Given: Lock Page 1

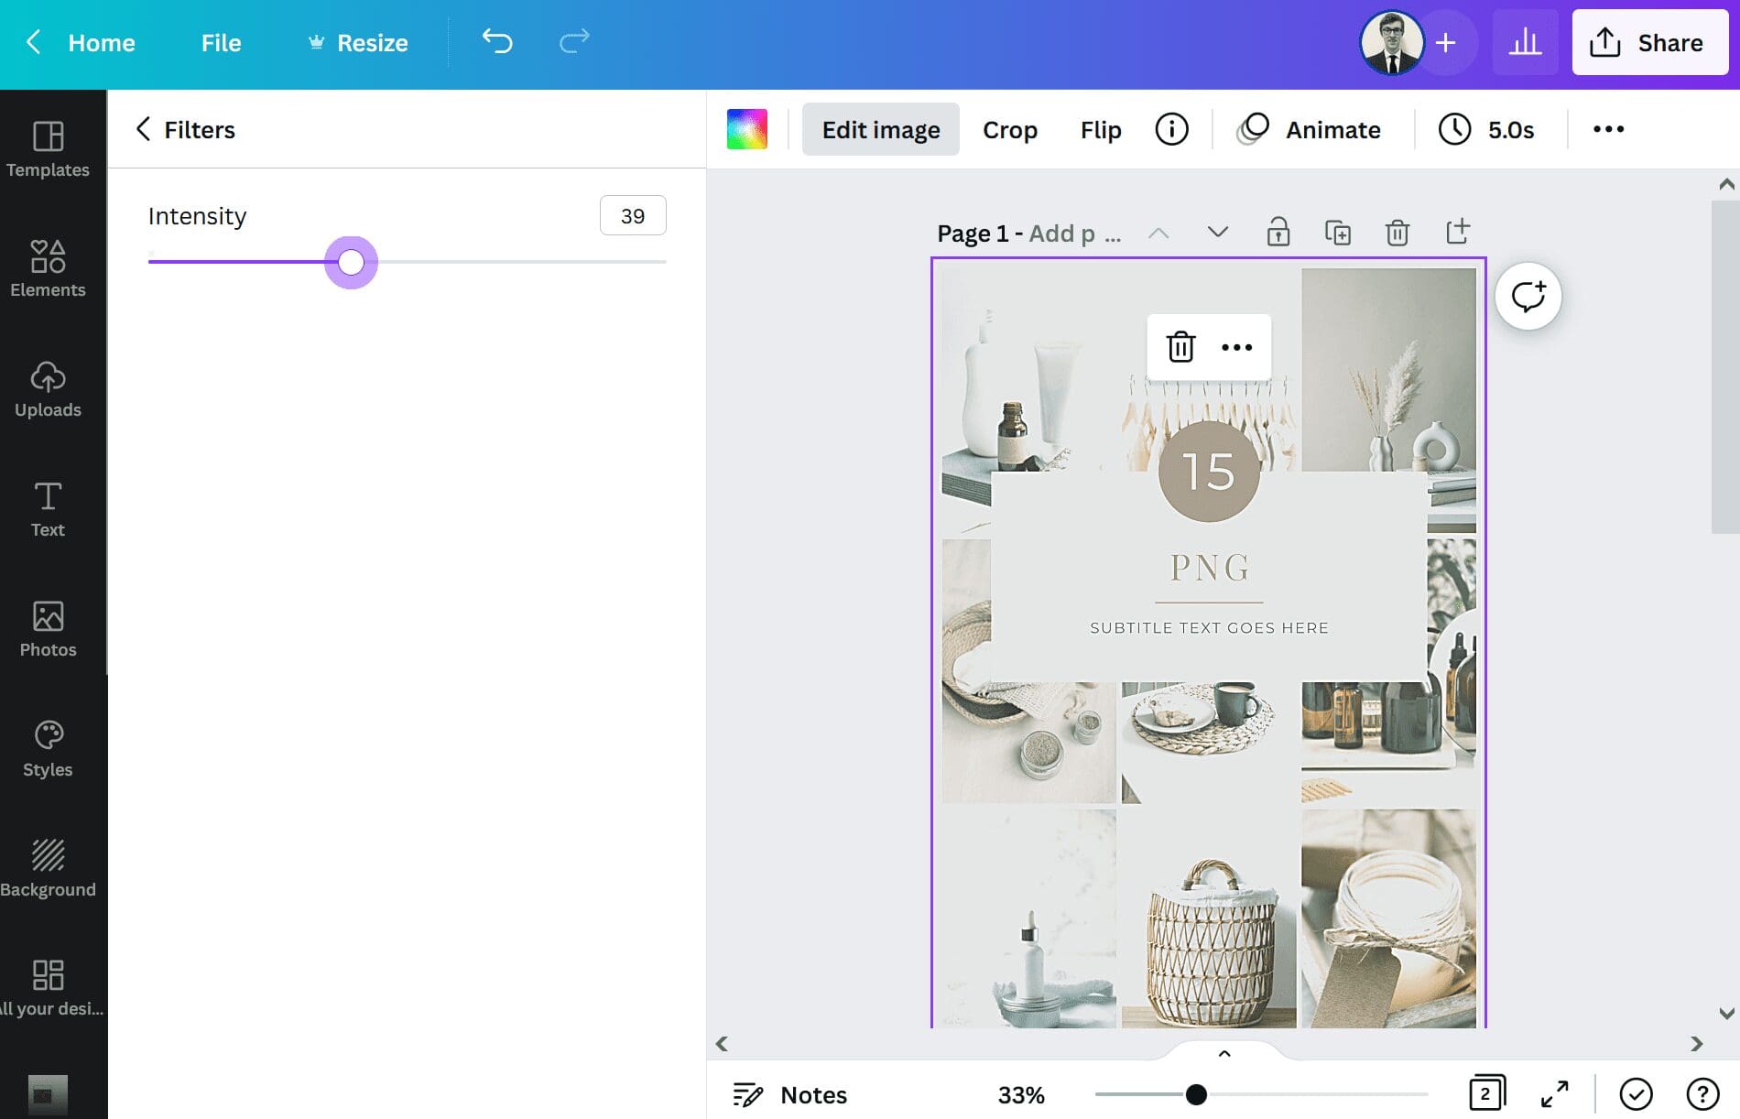Looking at the screenshot, I should tap(1278, 233).
